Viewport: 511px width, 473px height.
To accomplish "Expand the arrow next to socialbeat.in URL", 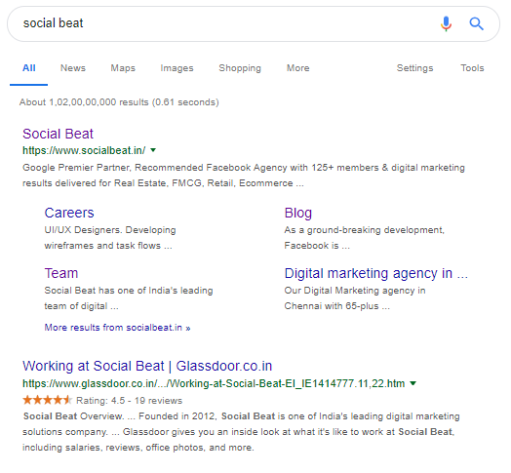I will click(153, 150).
